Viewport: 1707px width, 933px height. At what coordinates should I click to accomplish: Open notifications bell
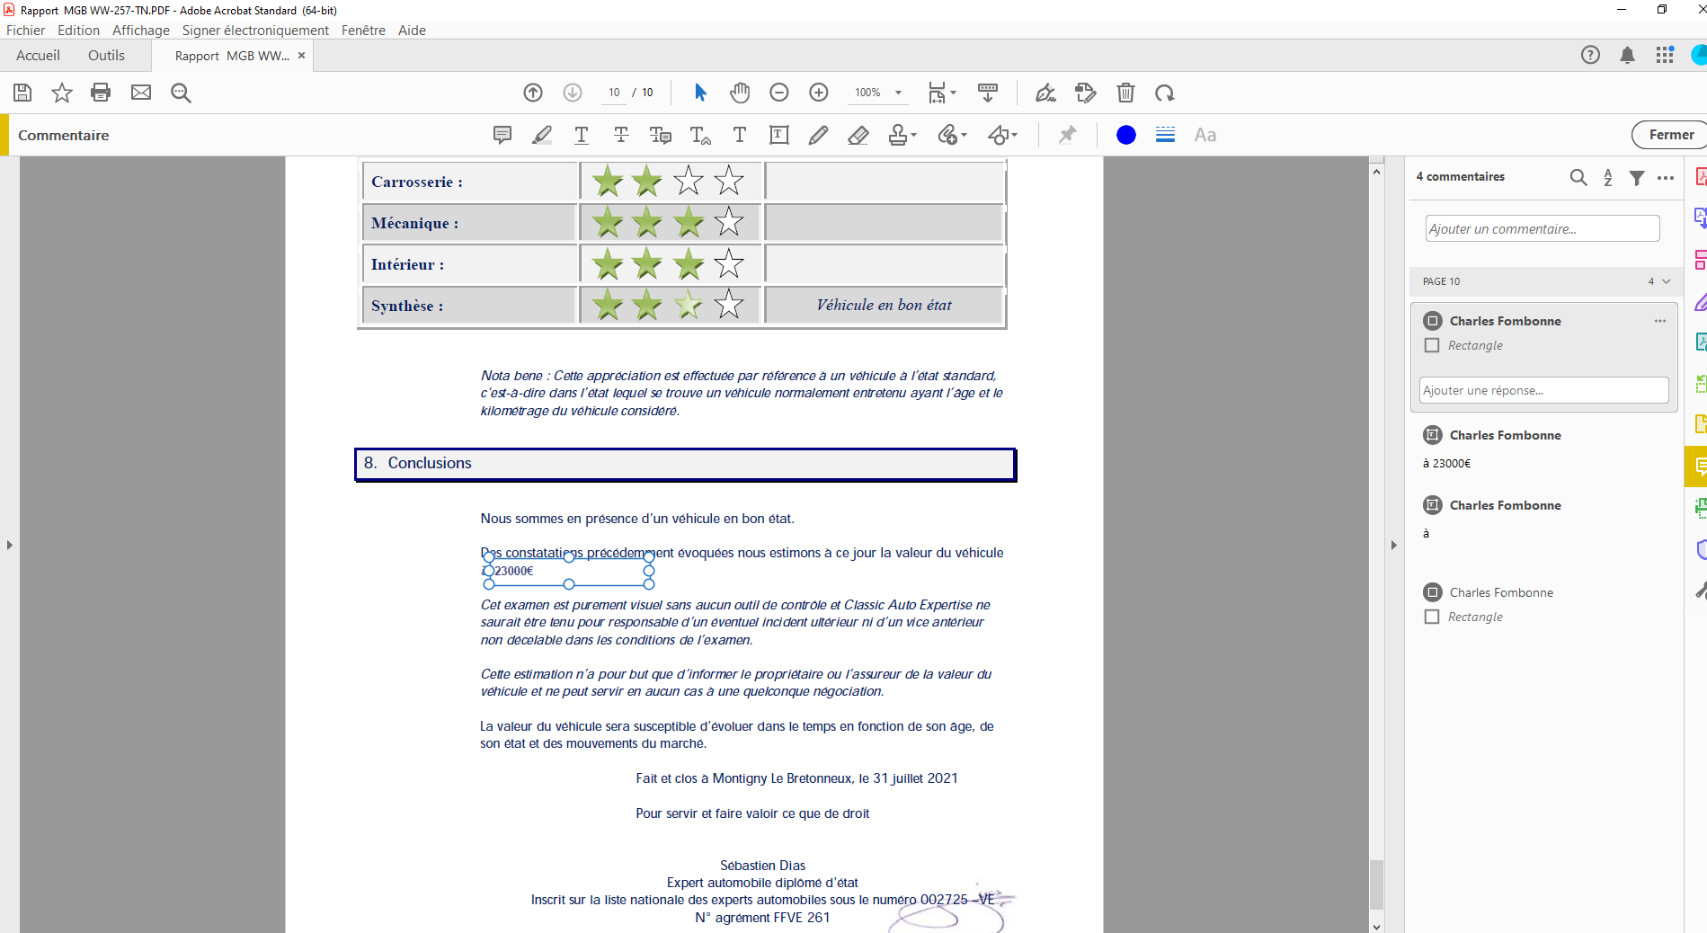(x=1627, y=55)
